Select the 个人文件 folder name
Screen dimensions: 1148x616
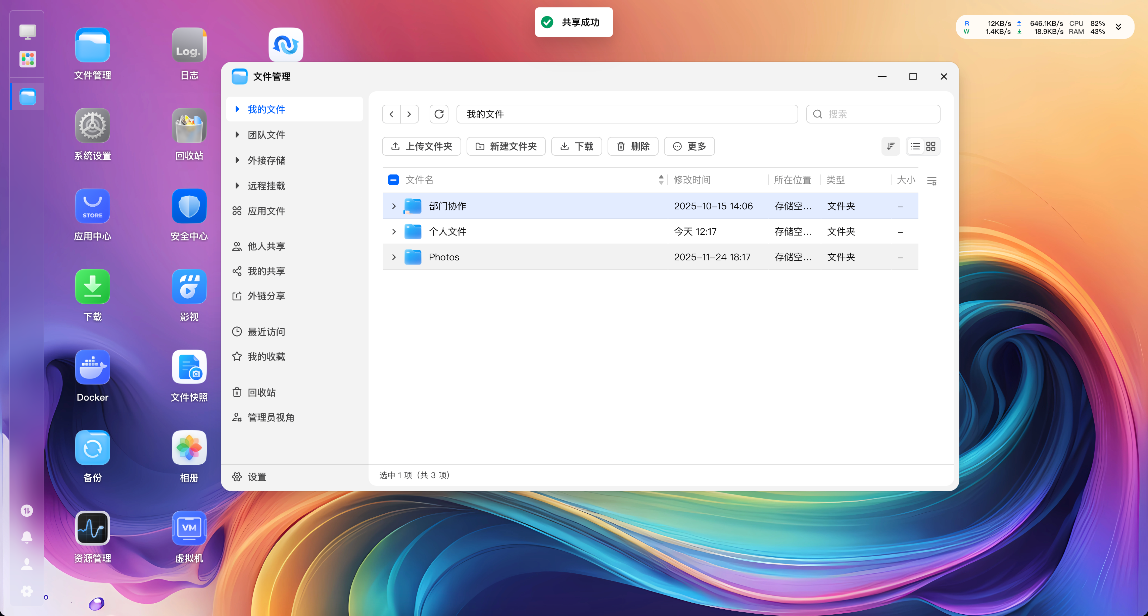click(447, 232)
